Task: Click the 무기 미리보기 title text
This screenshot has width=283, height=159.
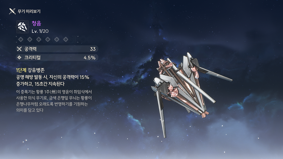Action: click(x=29, y=11)
